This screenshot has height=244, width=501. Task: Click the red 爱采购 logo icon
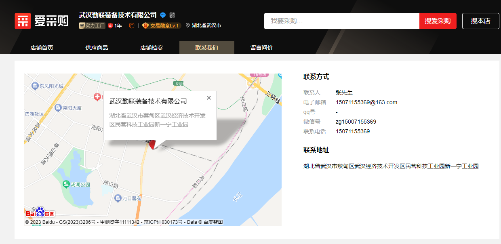coord(23,21)
